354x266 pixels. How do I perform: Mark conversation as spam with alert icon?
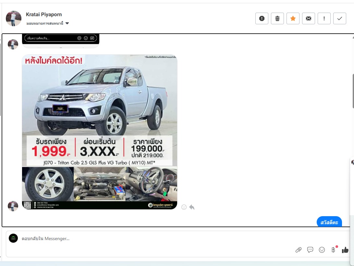262,18
